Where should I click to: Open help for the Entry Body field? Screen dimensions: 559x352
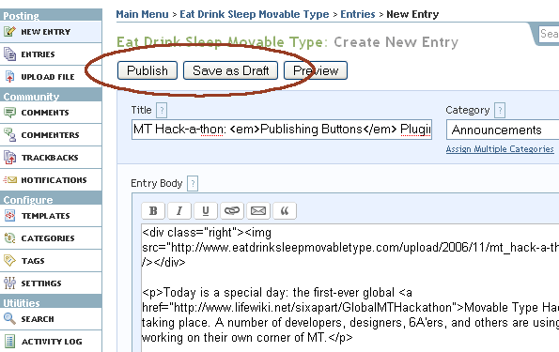coord(193,183)
